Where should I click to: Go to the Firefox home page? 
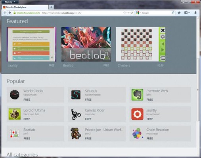point(179,13)
